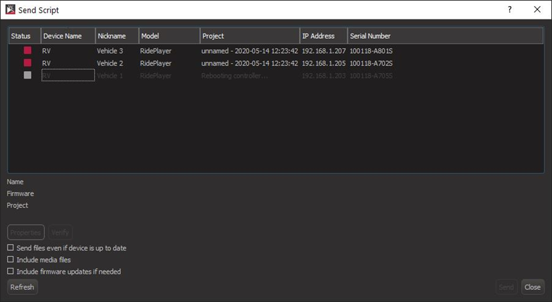Click the Model column header
Image resolution: width=552 pixels, height=302 pixels.
click(x=169, y=36)
